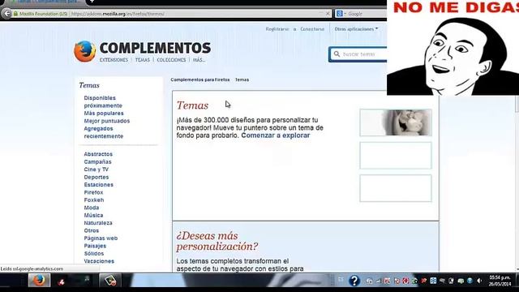
Task: Click the red flag tray icon
Action: pyautogui.click(x=423, y=281)
